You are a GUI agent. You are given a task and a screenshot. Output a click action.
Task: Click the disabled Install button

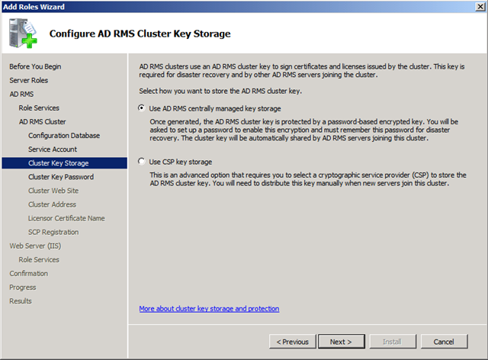coord(393,342)
